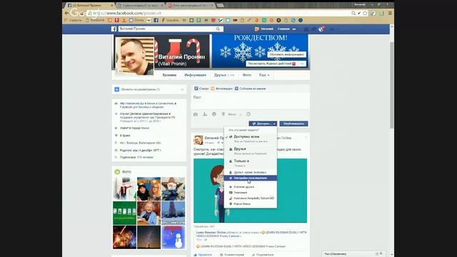Open the starry night sky photo thumbnail
Image resolution: width=457 pixels, height=257 pixels.
coord(149,238)
